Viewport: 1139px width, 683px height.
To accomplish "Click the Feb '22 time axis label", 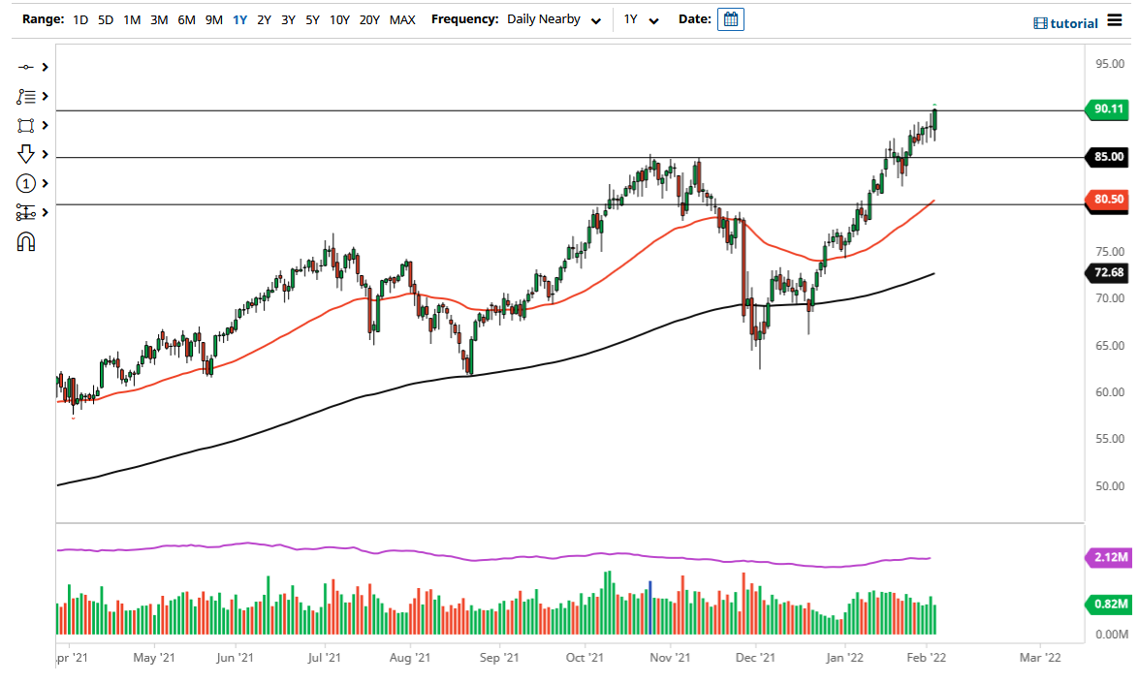I will [926, 658].
